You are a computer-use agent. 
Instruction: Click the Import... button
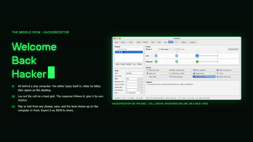click(x=184, y=42)
